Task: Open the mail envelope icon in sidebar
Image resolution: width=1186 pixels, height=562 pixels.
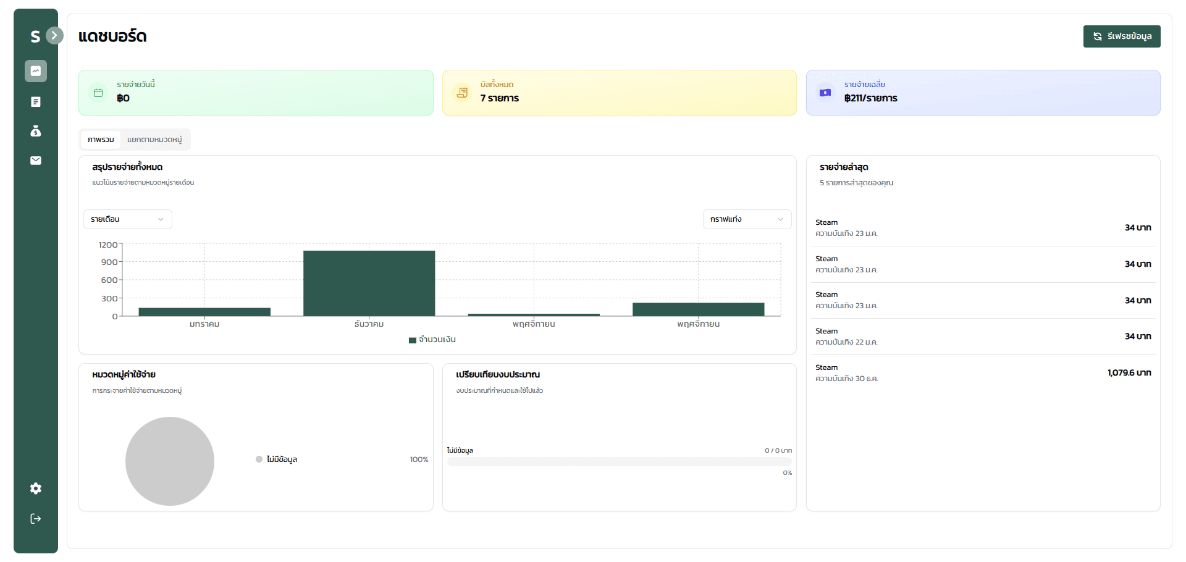Action: click(36, 161)
